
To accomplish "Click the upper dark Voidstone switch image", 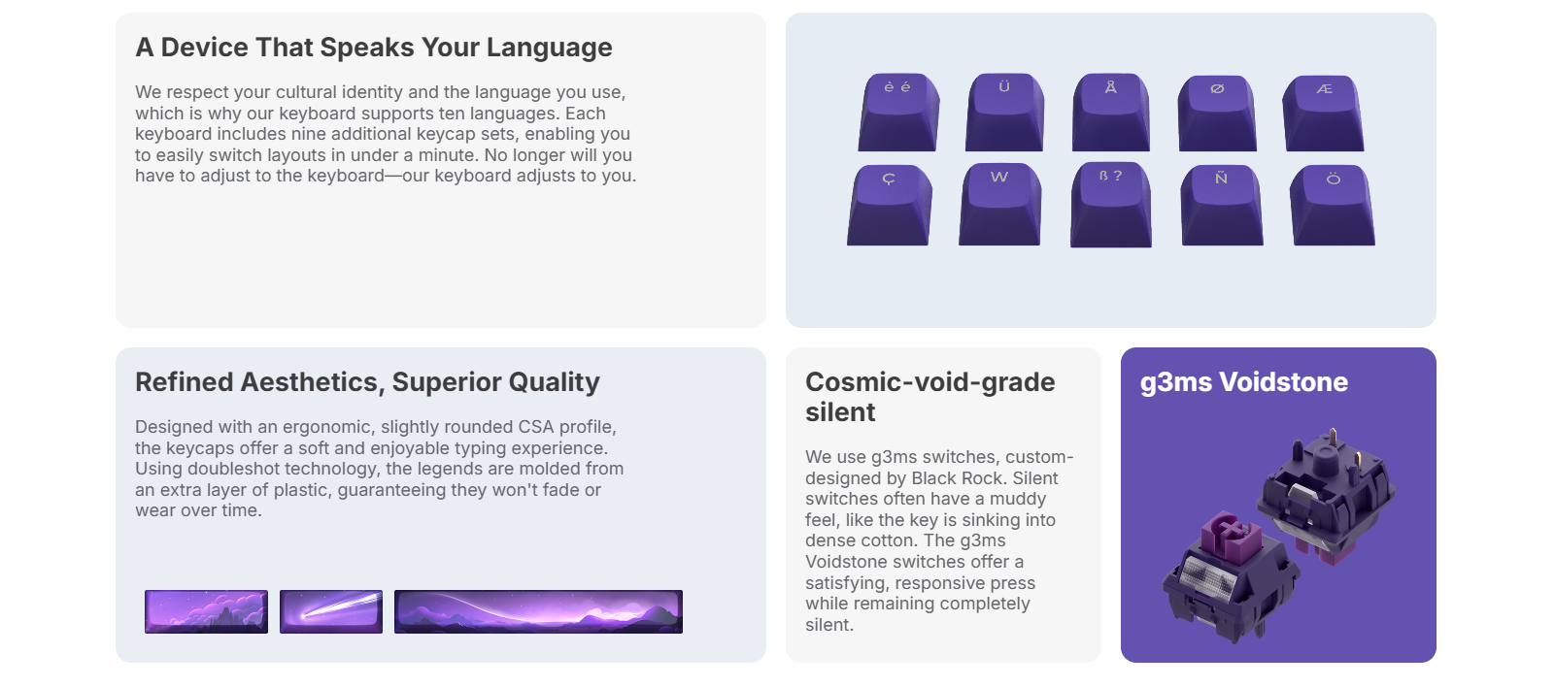I will point(1327,495).
